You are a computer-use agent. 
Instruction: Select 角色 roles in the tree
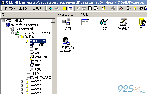tap(38, 65)
